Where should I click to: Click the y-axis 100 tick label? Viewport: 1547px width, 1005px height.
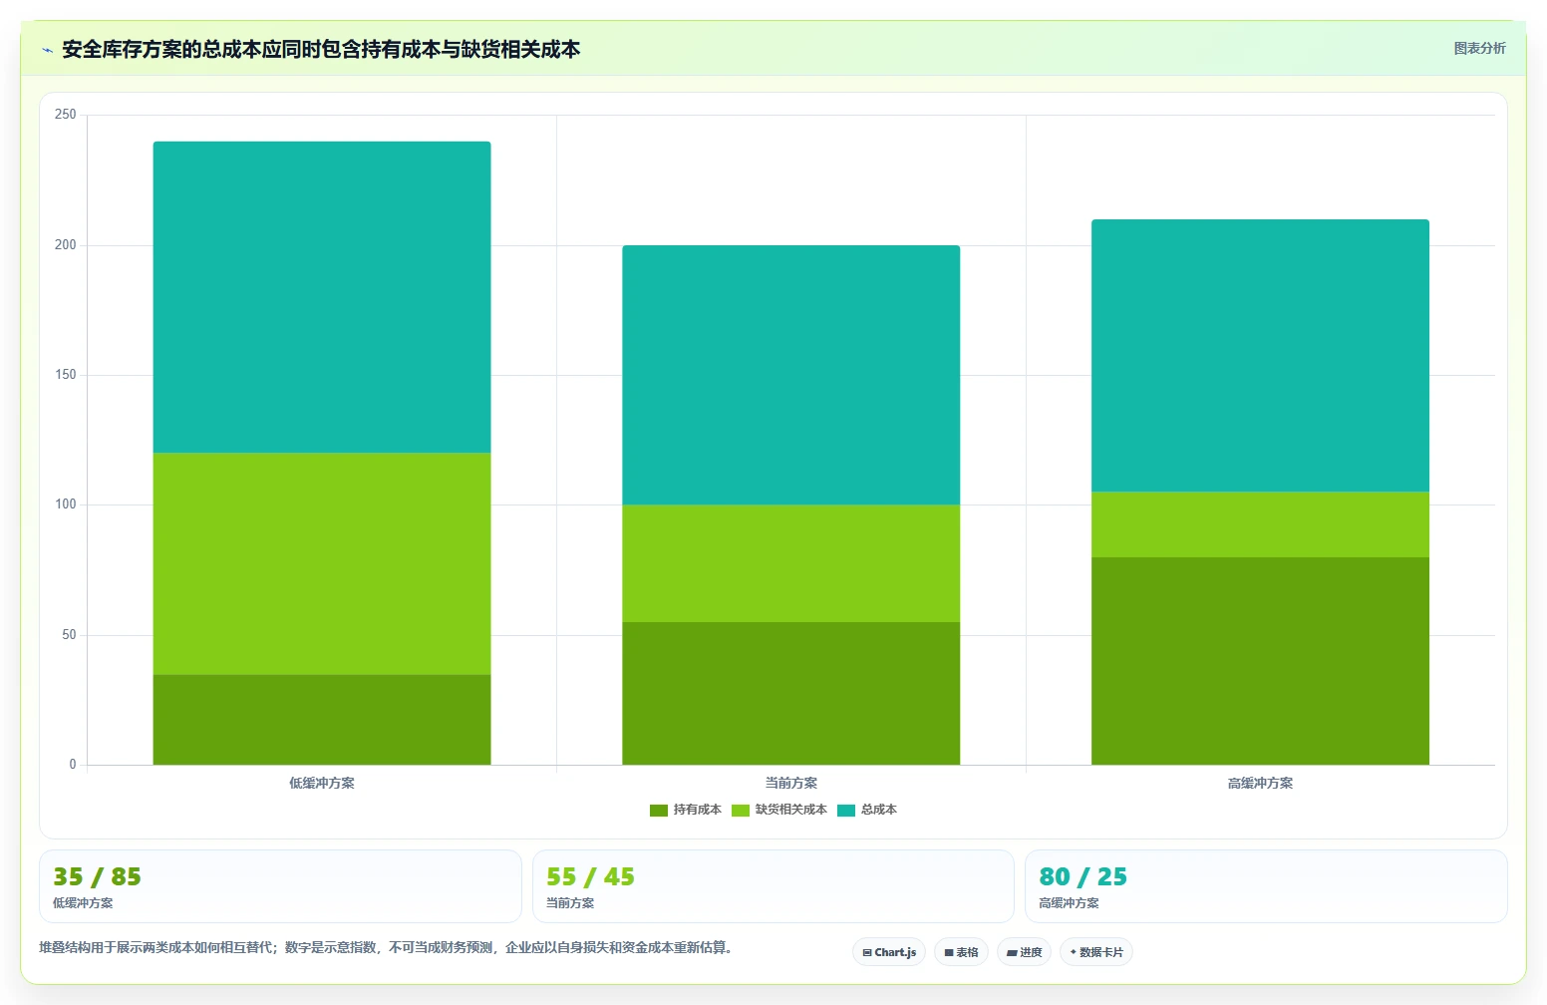[66, 504]
